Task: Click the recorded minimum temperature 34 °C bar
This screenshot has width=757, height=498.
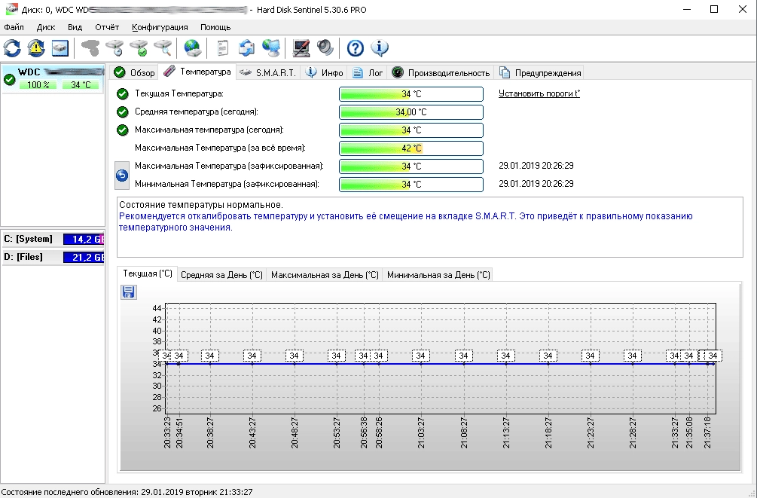Action: coord(411,185)
